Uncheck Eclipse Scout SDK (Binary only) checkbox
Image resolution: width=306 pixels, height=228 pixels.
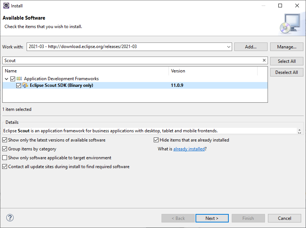[19, 85]
